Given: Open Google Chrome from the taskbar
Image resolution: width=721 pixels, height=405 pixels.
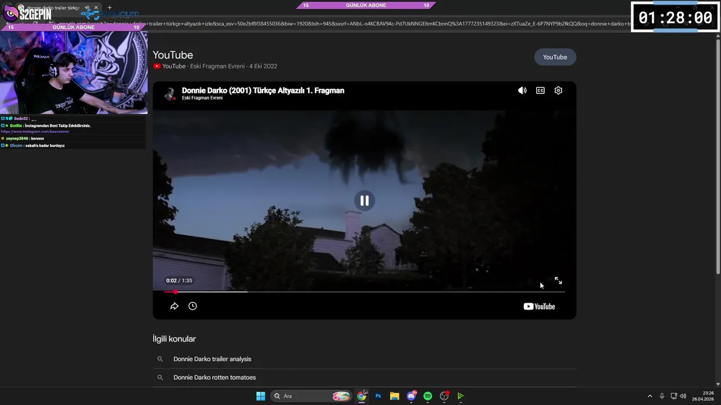Looking at the screenshot, I should tap(362, 396).
